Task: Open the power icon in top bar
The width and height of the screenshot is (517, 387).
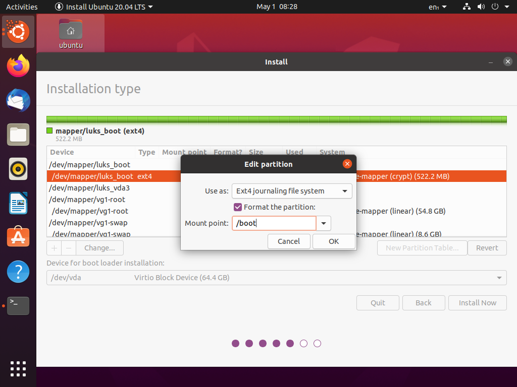Action: point(495,7)
